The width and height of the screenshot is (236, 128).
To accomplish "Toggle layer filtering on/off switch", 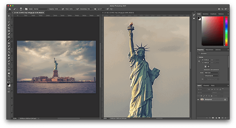I will (223, 89).
